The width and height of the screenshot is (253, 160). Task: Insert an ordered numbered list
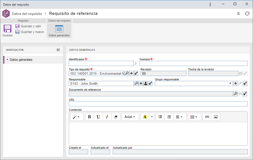pyautogui.click(x=169, y=117)
